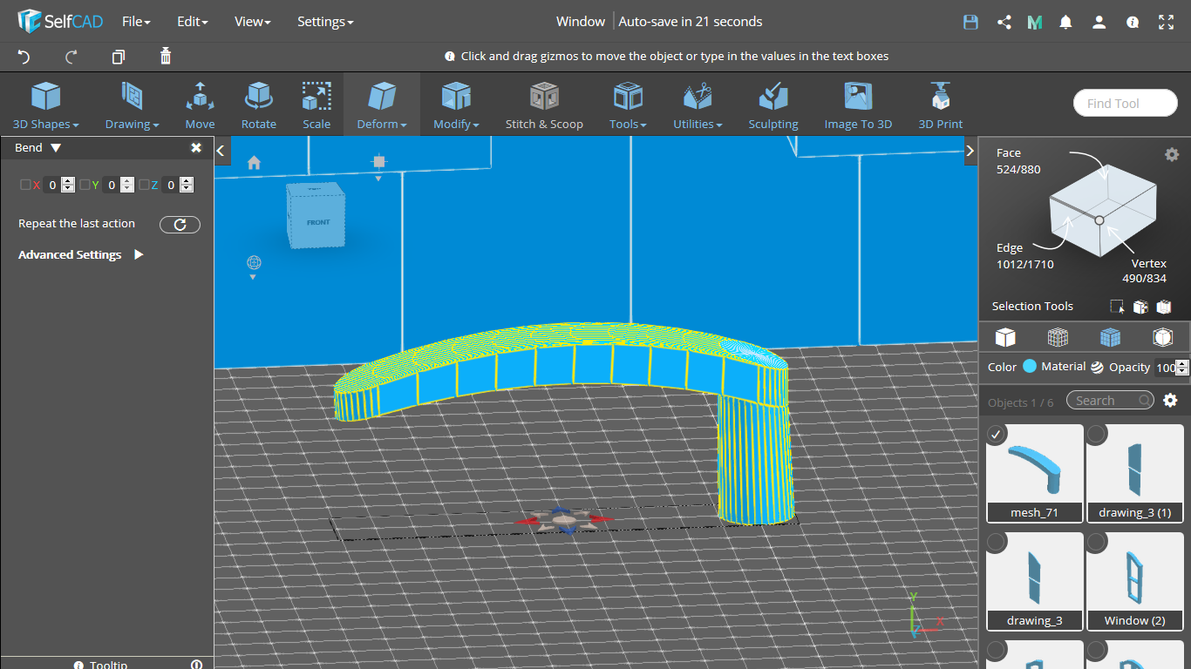The height and width of the screenshot is (669, 1191).
Task: Click the blue Color swatch
Action: [x=1030, y=367]
